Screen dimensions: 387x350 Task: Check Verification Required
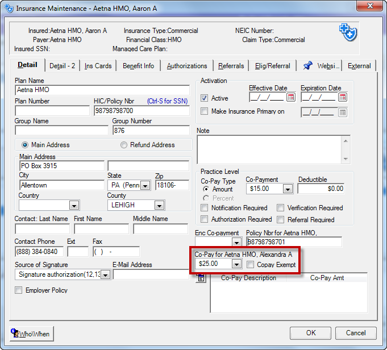coord(280,208)
